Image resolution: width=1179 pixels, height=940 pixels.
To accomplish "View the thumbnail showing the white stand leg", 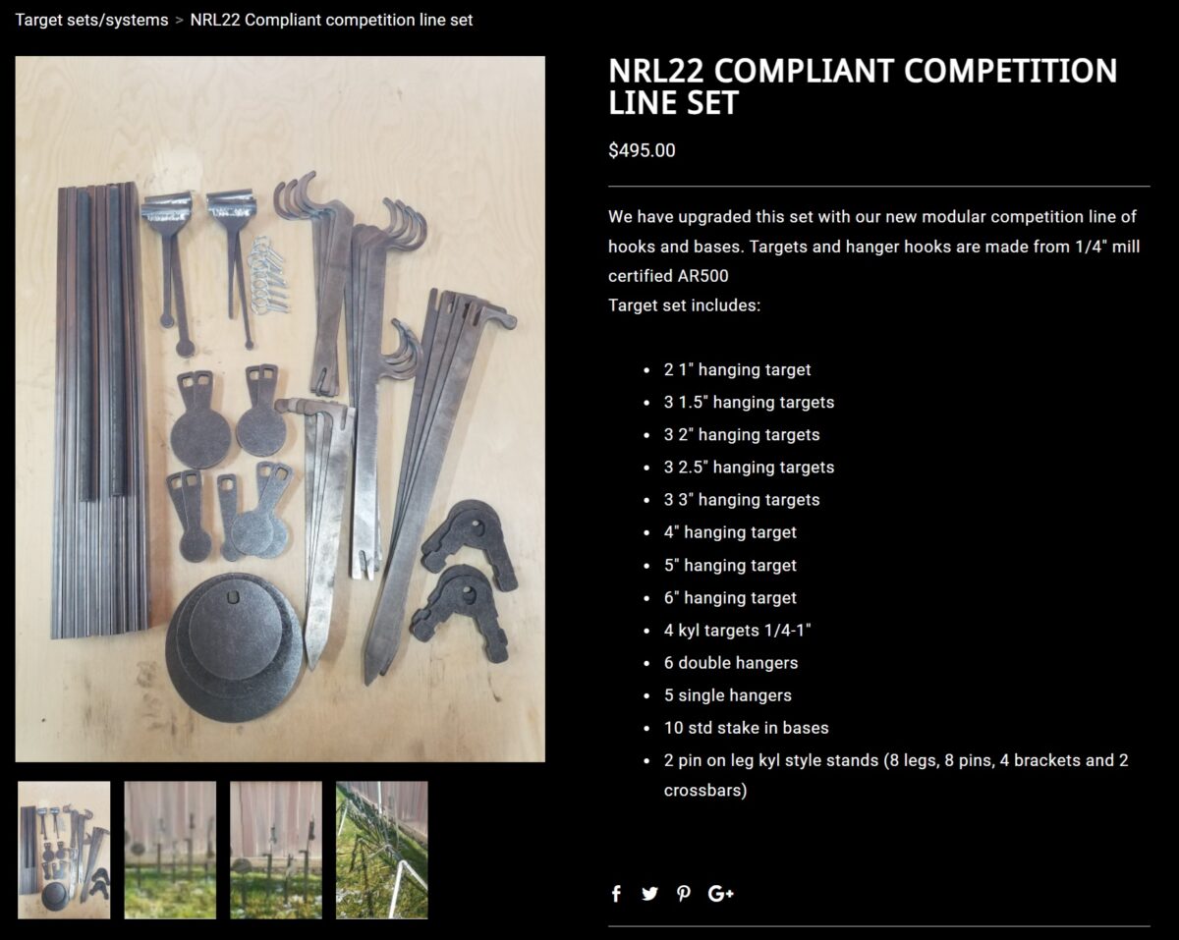I will point(382,850).
